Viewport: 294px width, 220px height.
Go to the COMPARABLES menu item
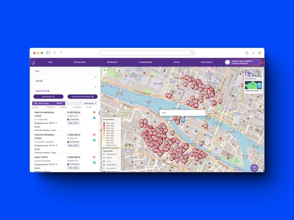pyautogui.click(x=146, y=62)
